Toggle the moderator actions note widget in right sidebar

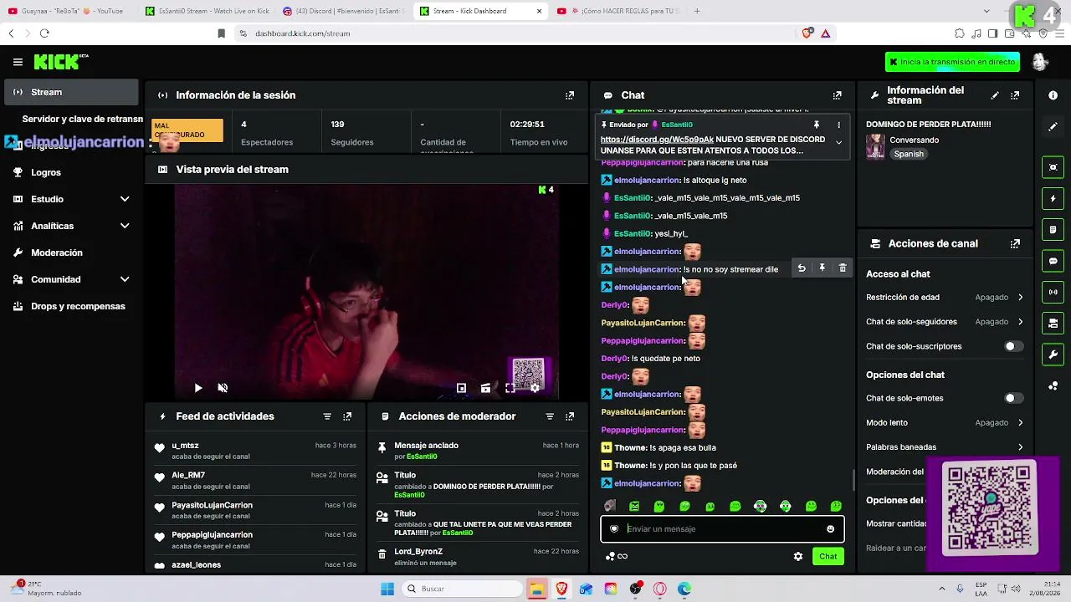click(1053, 230)
